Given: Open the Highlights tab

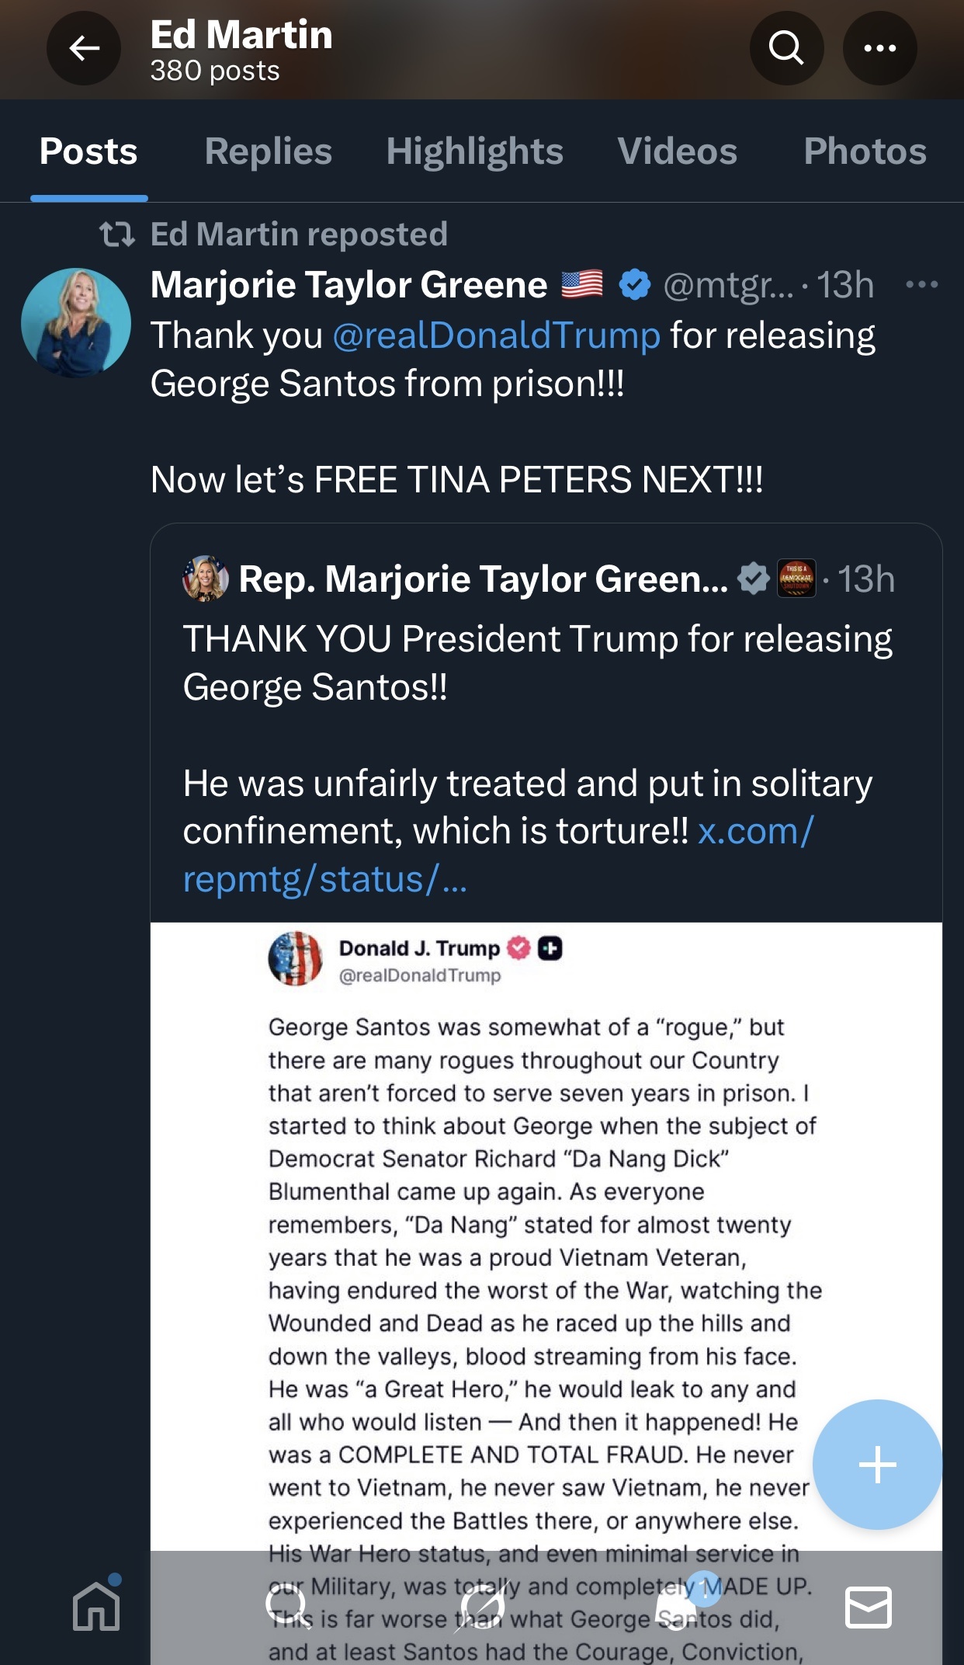Looking at the screenshot, I should [474, 151].
